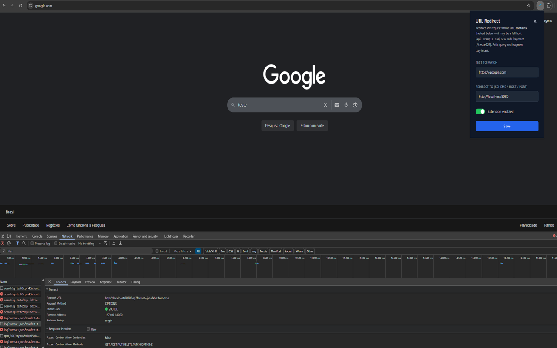Click the Request URL localhost:8080 value

(137, 298)
